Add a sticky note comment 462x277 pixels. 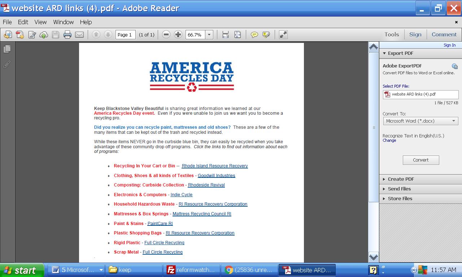254,35
